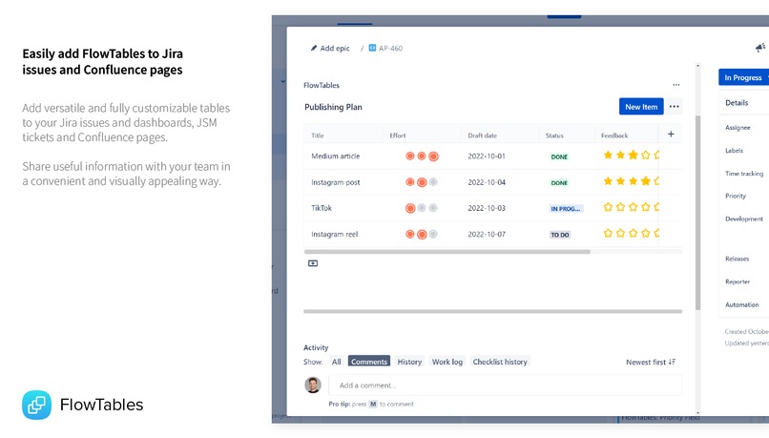Click Medium article's fourth feedback star
Viewport: 769px width, 438px height.
645,155
